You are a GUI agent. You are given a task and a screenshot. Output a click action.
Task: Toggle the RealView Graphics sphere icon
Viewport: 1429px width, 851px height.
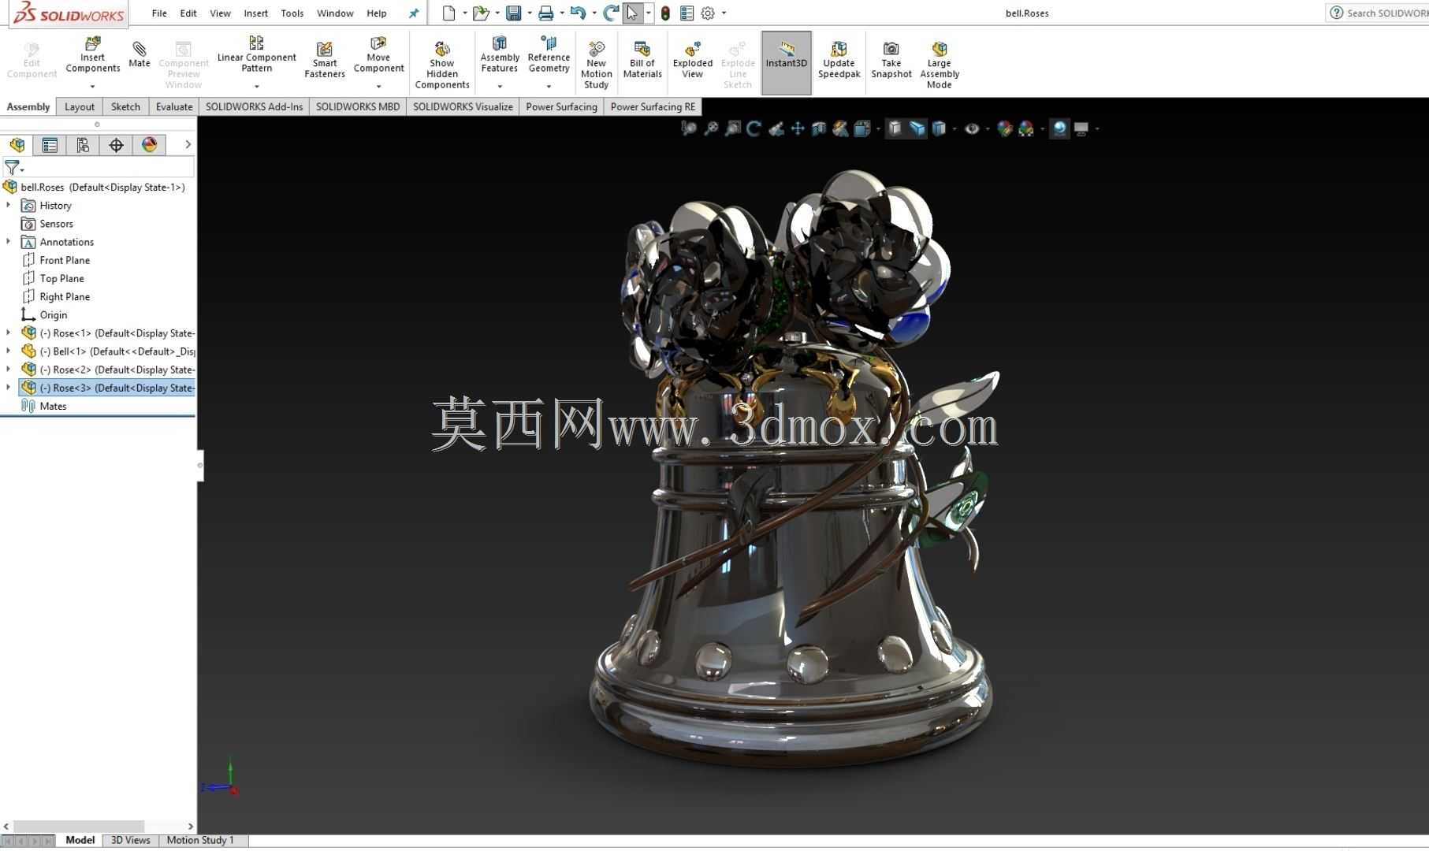(1060, 128)
